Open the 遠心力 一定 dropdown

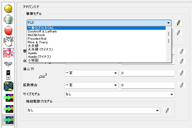[x=91, y=73]
